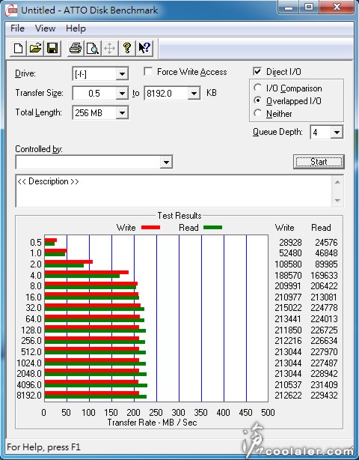
Task: Click inside the Description text box
Action: coord(174,191)
